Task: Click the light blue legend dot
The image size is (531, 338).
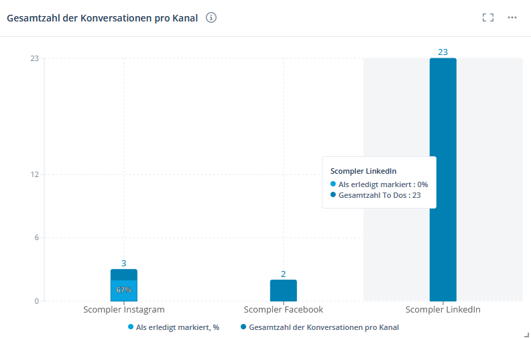Action: click(131, 327)
